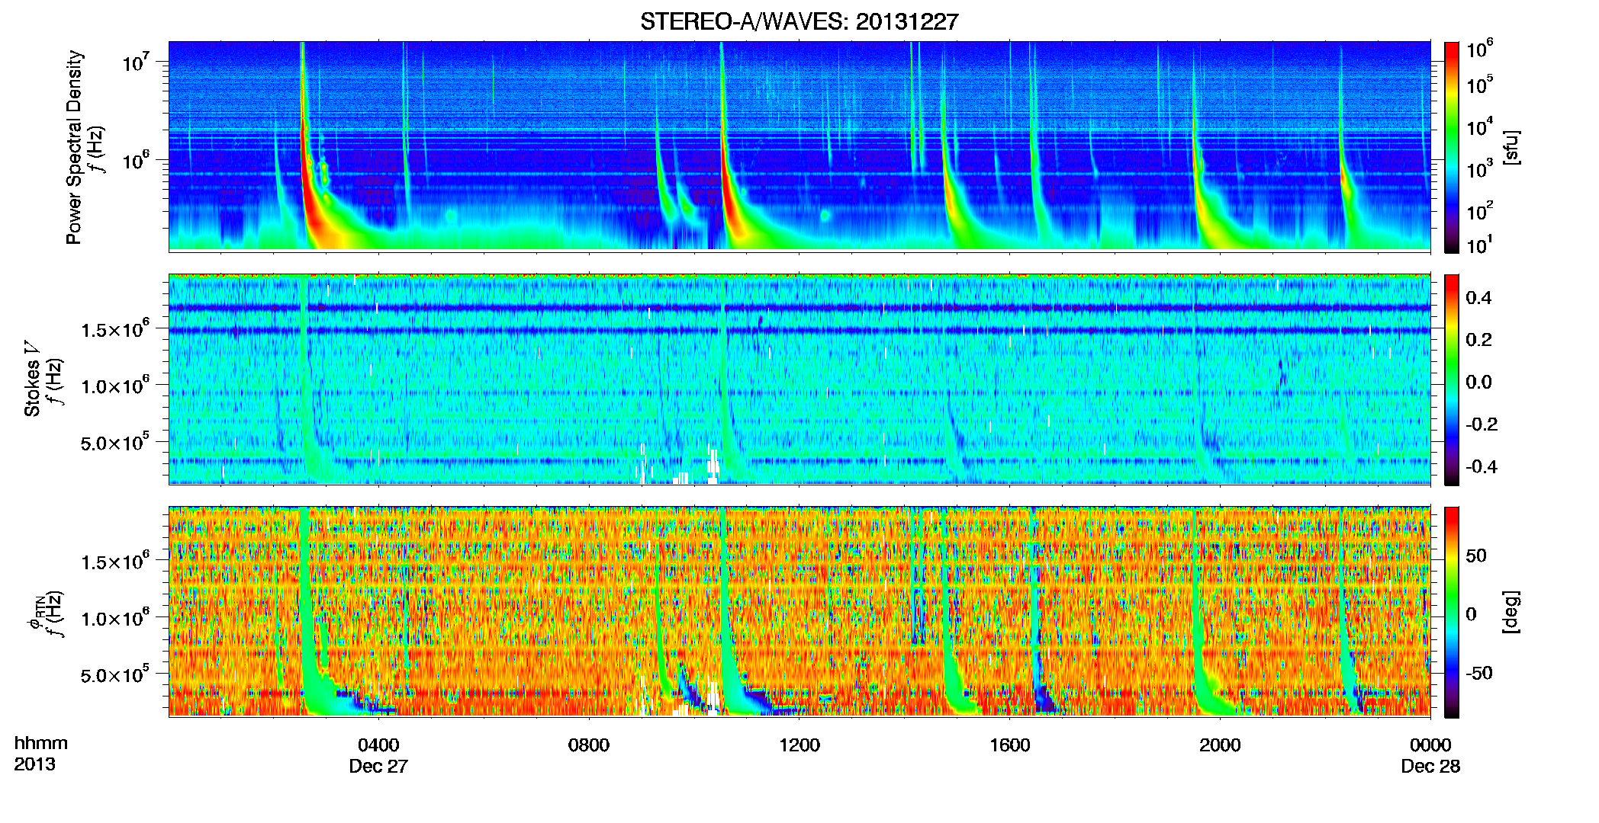Click the -50 label on degrees color bar
Image resolution: width=1599 pixels, height=823 pixels.
1478,673
